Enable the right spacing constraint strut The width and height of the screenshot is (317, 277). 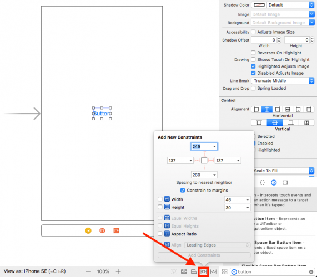point(211,161)
